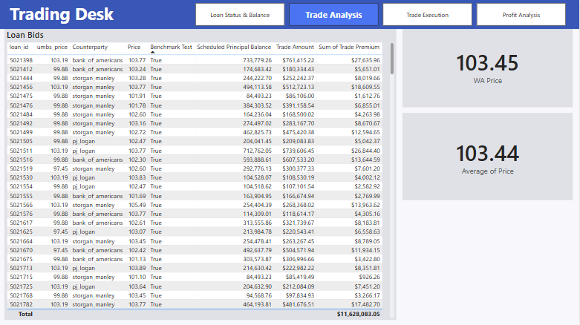Viewport: 580px width, 325px height.
Task: Sort by Counterparty column header
Action: [x=90, y=47]
